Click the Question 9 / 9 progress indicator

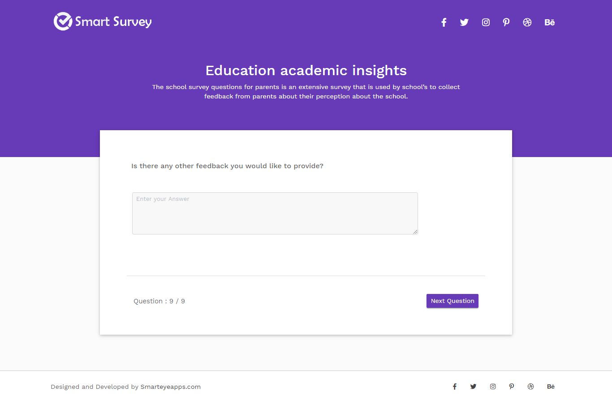159,301
